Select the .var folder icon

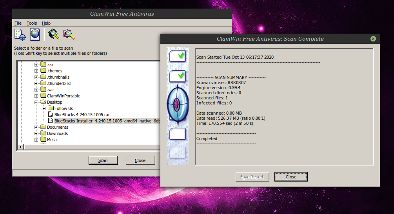point(43,89)
